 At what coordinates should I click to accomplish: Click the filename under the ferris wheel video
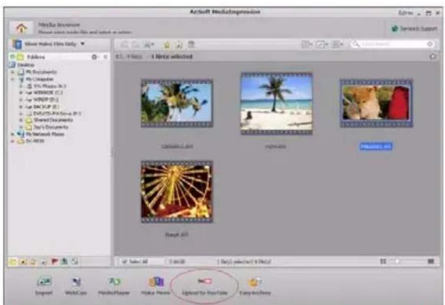coord(176,234)
